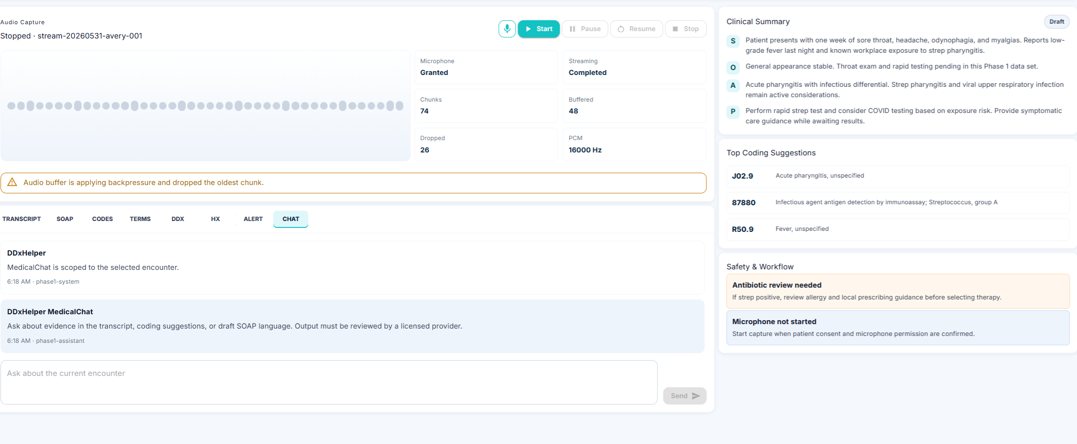Click the Draft badge in Clinical Summary
Viewport: 1077px width, 444px height.
[x=1057, y=22]
